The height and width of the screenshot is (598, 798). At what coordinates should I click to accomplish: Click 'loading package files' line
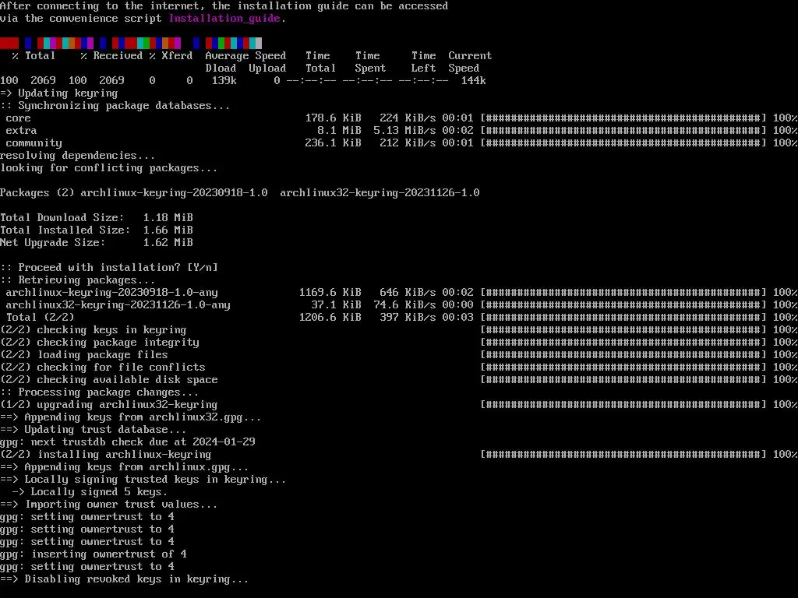point(84,355)
